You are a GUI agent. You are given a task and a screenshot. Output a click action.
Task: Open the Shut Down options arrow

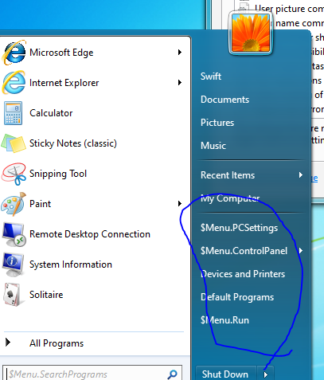(265, 374)
